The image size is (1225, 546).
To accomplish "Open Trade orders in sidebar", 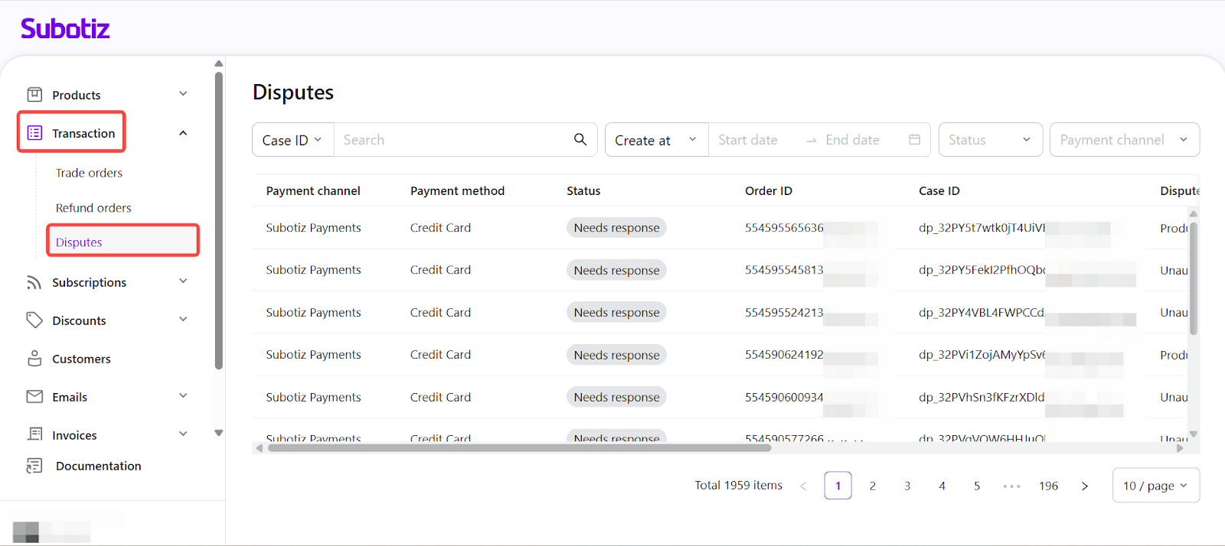I will (x=89, y=173).
